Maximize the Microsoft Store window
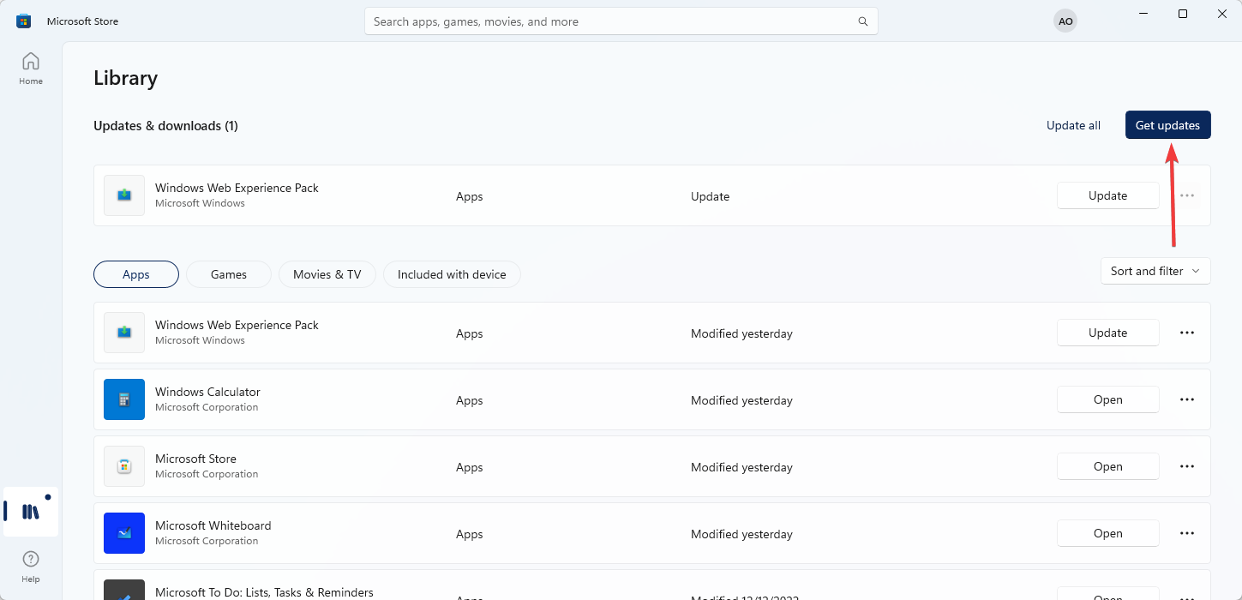 1183,14
